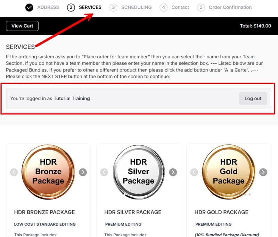278x237 pixels.
Task: Click the right arrow on the Bronze package carousel
Action: [83, 172]
